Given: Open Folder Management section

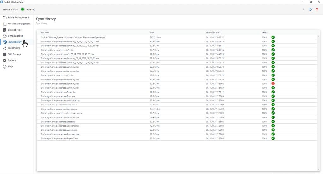Looking at the screenshot, I should 18,17.
